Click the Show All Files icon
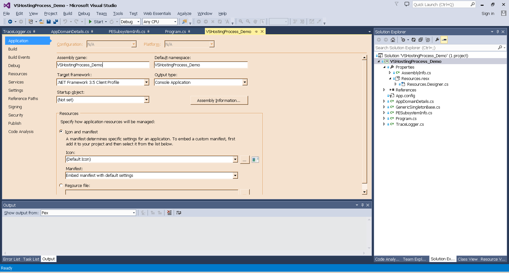 (x=428, y=40)
